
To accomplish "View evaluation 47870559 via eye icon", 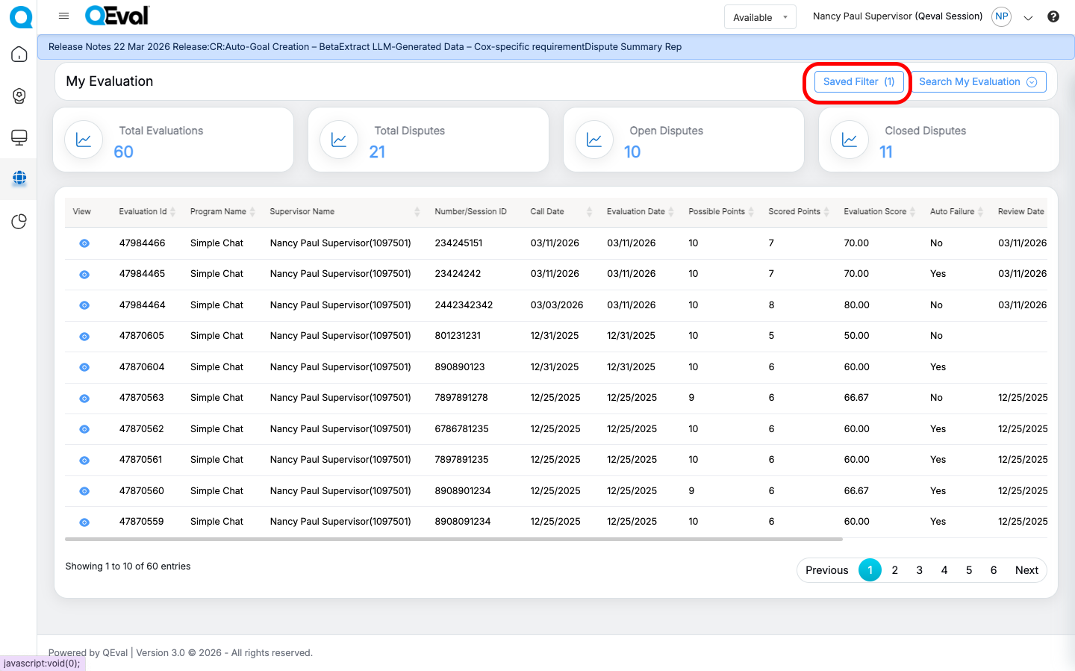I will 84,522.
